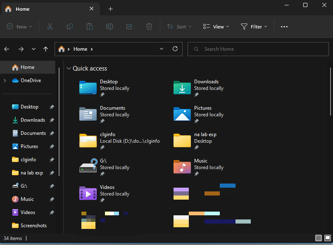The height and width of the screenshot is (245, 333).
Task: Go back with the left arrow
Action: coord(7,49)
